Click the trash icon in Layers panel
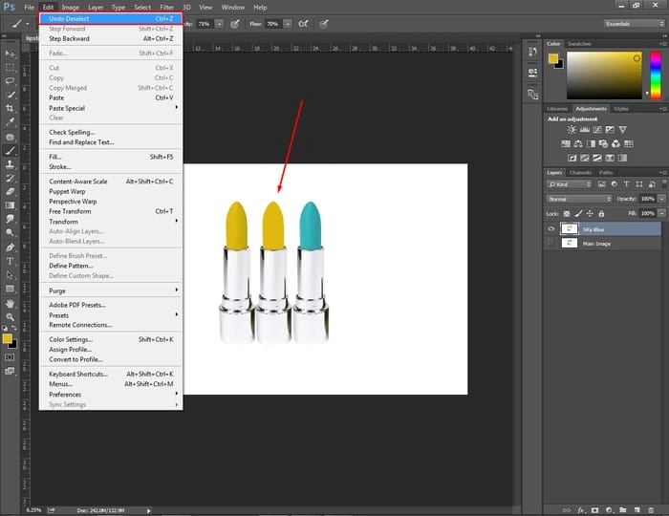 coord(651,510)
